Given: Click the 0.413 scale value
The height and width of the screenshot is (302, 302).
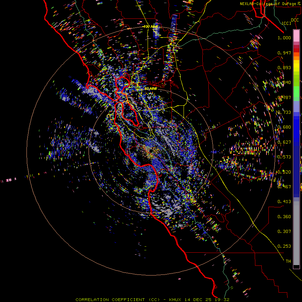Looking at the screenshot, I should (x=284, y=202).
